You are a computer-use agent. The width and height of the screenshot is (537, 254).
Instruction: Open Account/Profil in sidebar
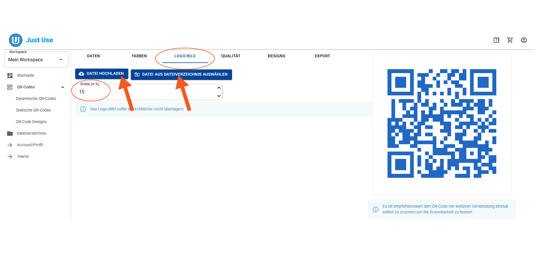point(30,145)
